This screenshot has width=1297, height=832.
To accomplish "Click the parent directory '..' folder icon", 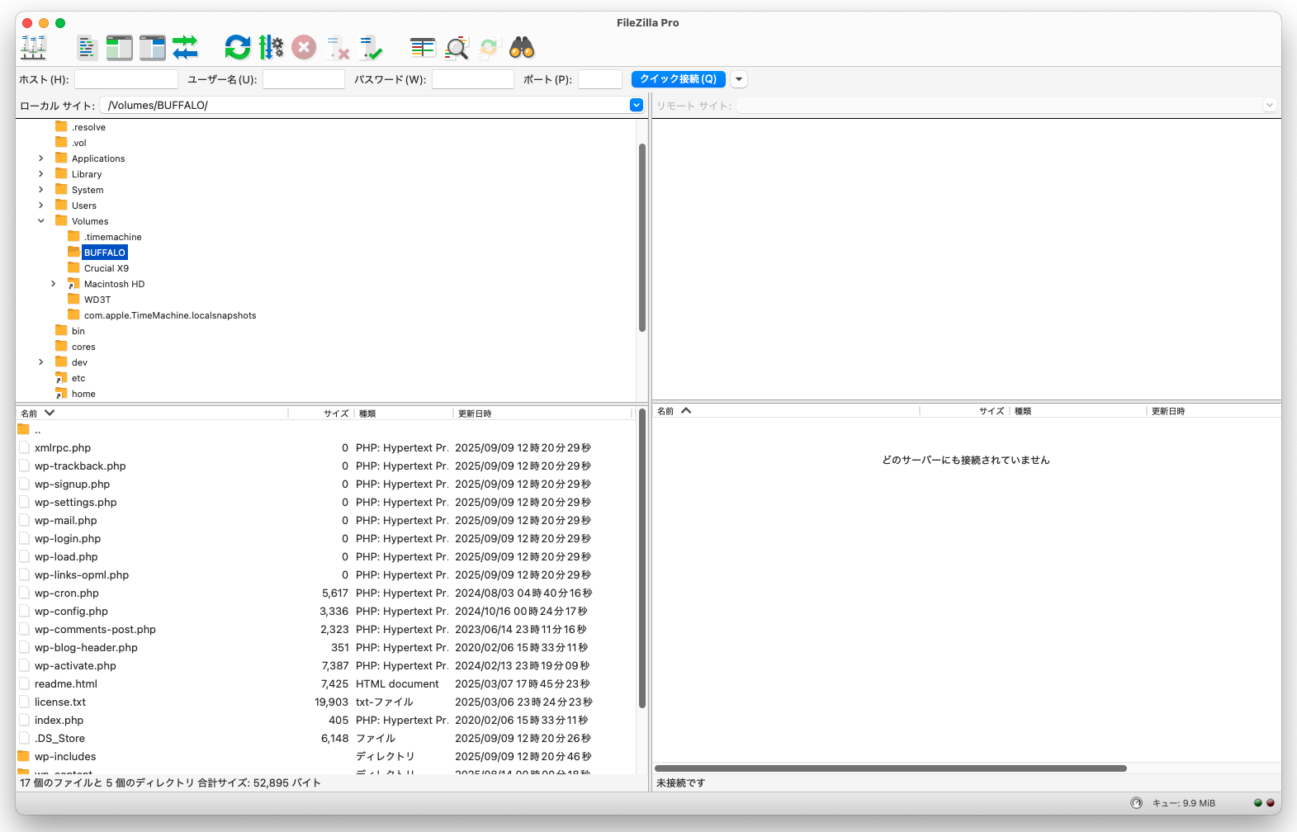I will point(23,429).
